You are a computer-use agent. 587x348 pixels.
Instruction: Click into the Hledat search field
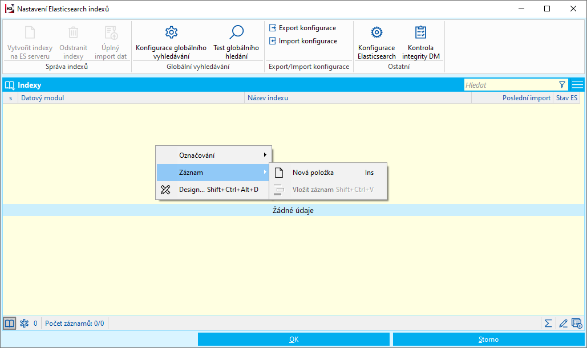point(511,85)
